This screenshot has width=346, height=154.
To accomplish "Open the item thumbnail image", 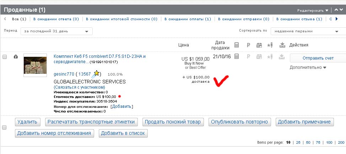I will click(x=35, y=65).
